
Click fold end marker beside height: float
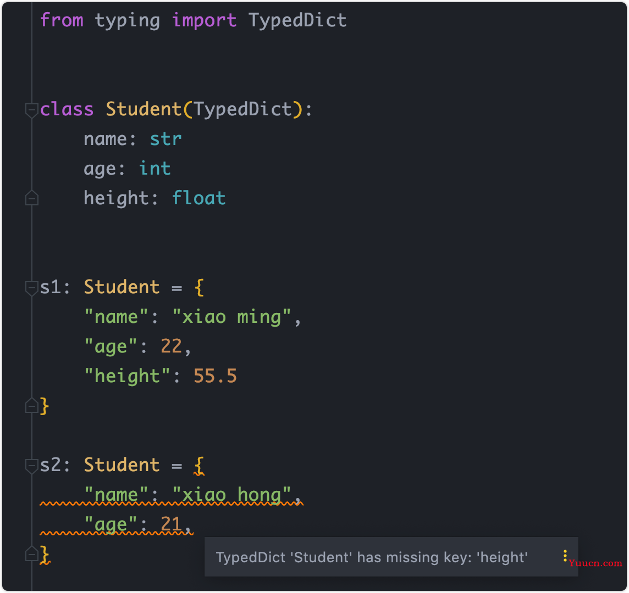(x=32, y=198)
